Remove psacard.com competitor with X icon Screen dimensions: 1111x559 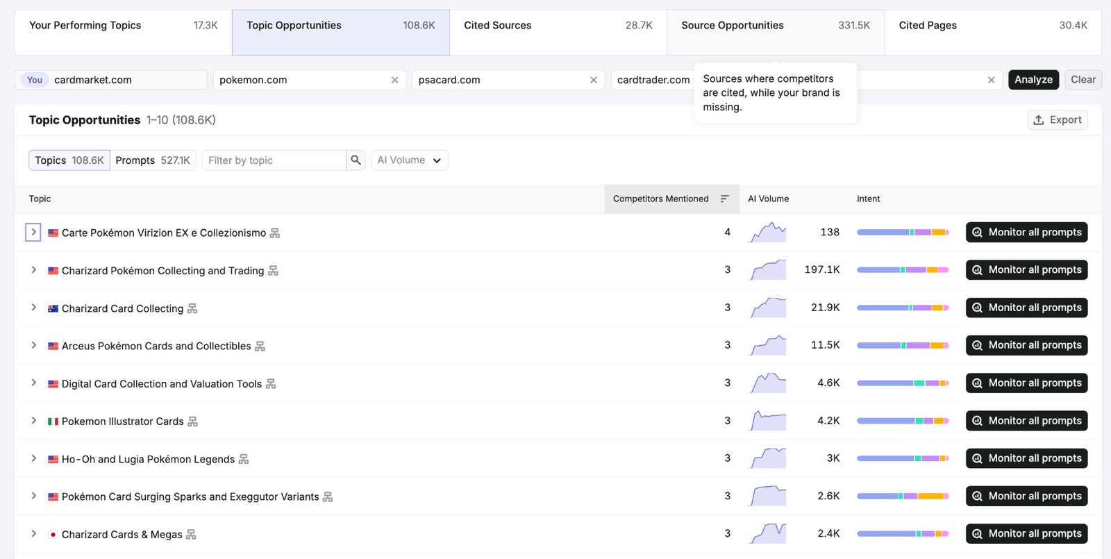coord(594,80)
